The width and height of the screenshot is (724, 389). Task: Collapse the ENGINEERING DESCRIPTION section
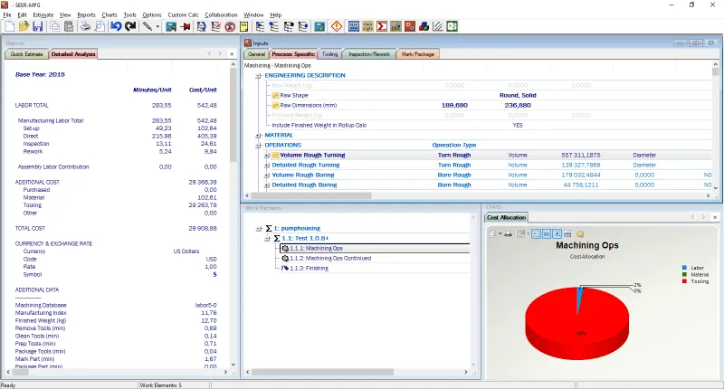click(258, 75)
